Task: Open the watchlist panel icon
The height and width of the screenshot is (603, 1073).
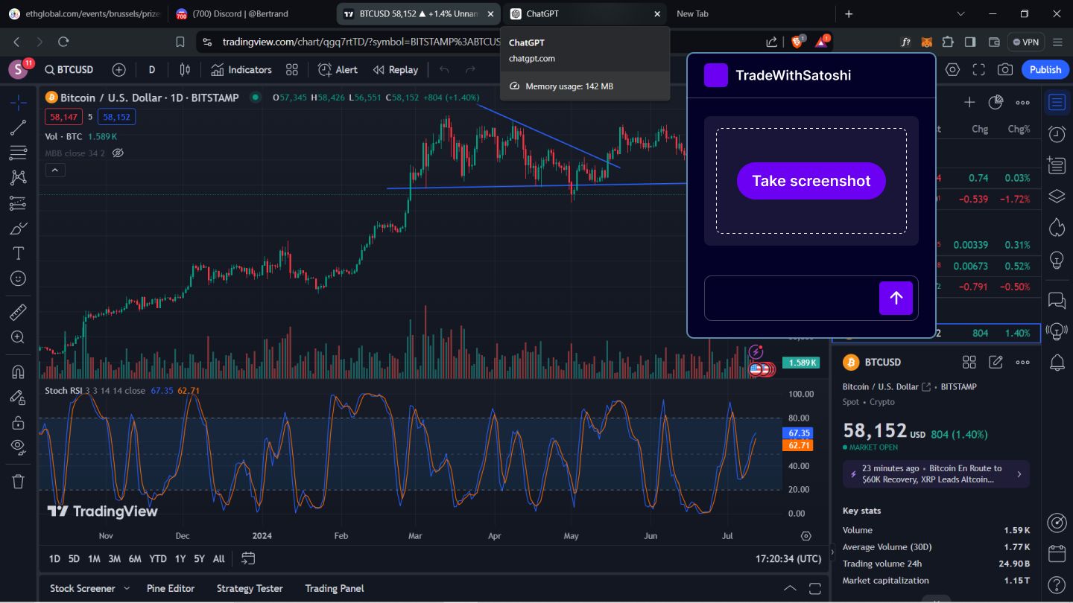Action: (1057, 102)
